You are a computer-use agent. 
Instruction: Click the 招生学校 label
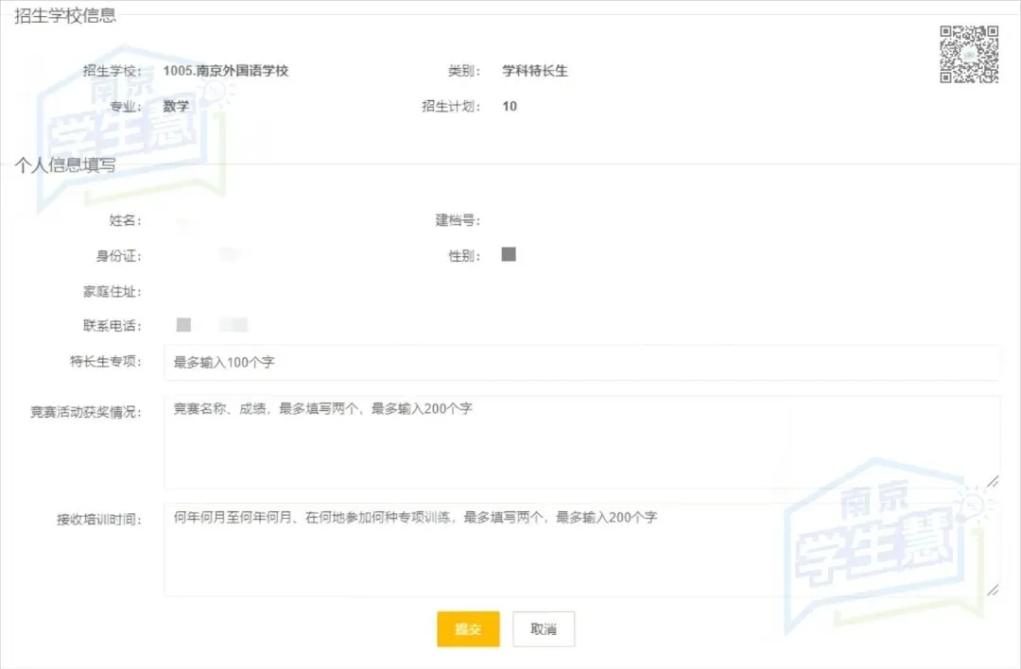(112, 70)
